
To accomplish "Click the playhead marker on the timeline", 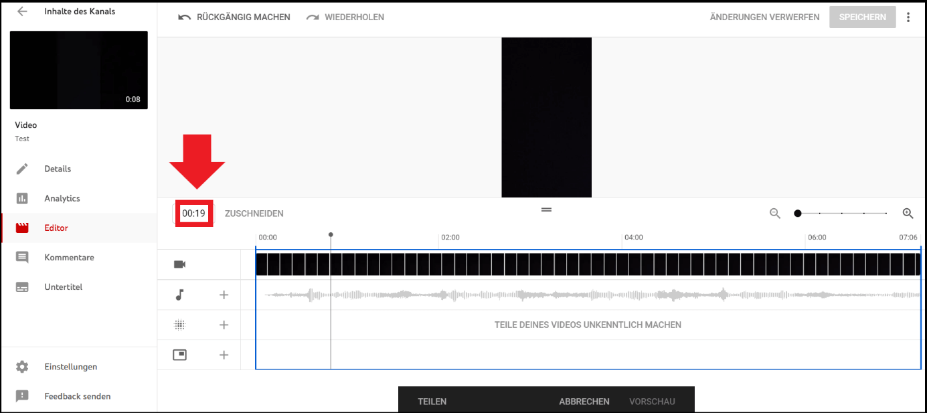I will pyautogui.click(x=331, y=235).
